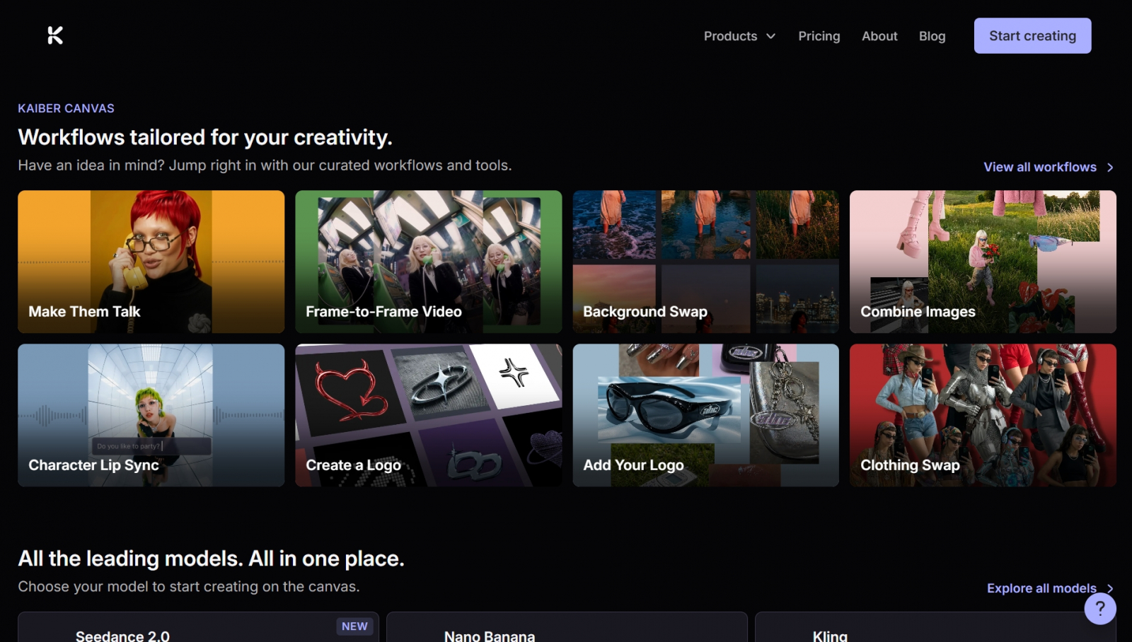1132x642 pixels.
Task: Open the Add Your Logo workflow
Action: coord(706,415)
